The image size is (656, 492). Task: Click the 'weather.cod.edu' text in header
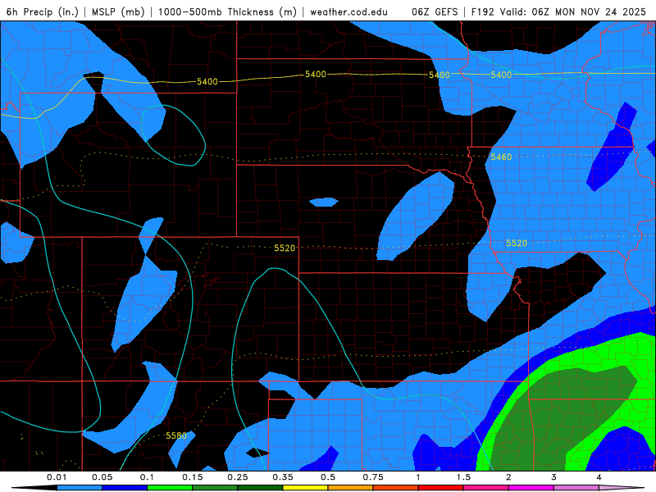pyautogui.click(x=348, y=11)
